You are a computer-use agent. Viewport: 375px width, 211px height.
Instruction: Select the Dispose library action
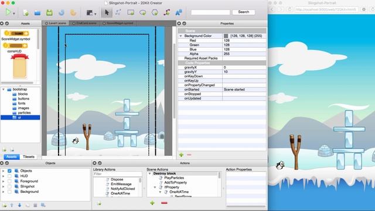point(117,179)
